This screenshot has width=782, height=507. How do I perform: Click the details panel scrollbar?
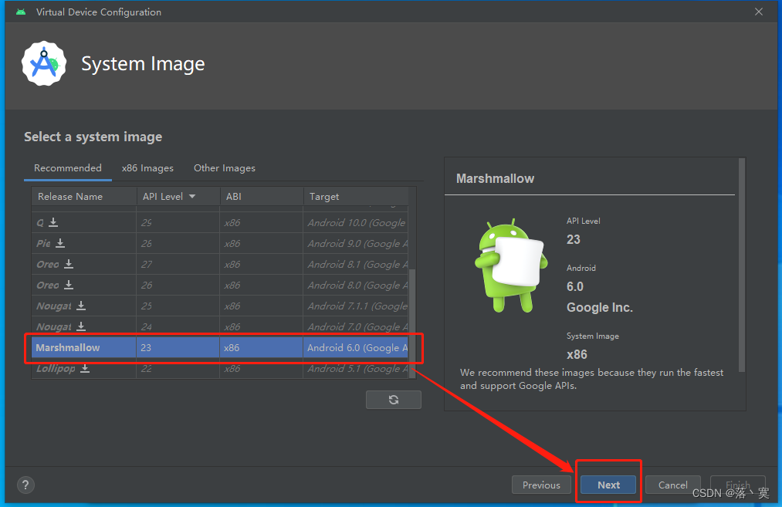click(x=742, y=265)
